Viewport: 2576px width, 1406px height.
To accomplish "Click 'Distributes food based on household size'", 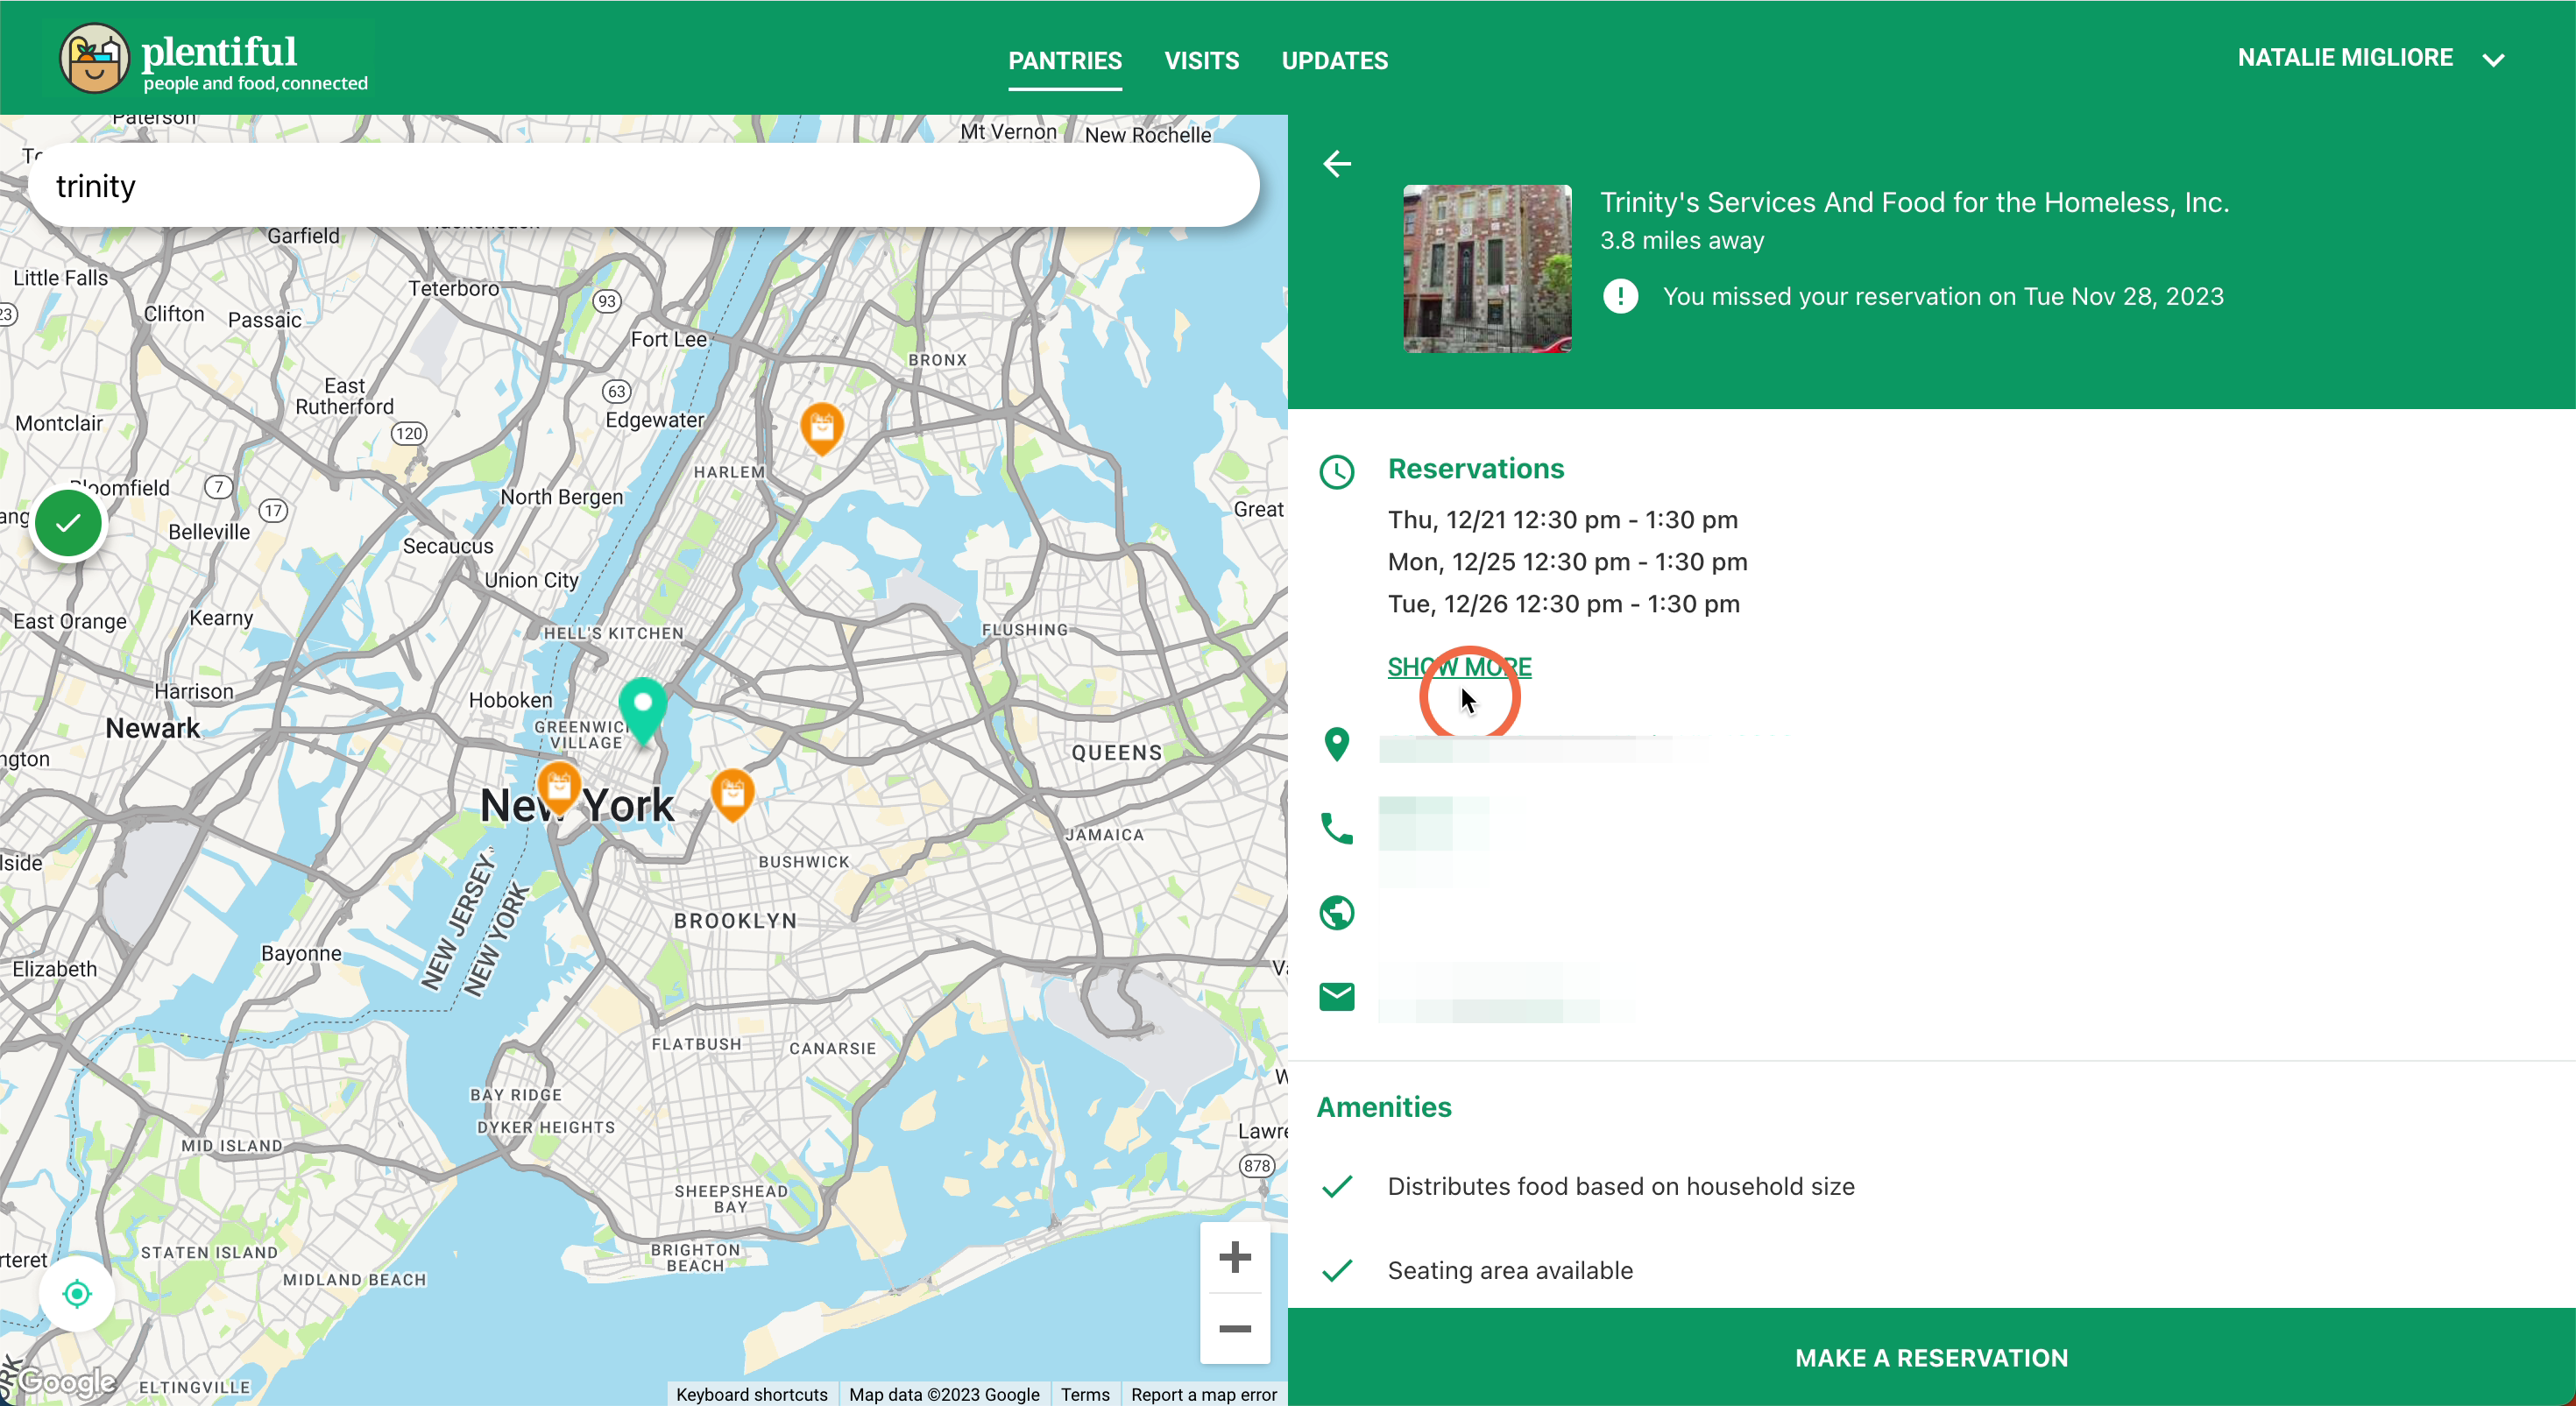I will tap(1621, 1186).
